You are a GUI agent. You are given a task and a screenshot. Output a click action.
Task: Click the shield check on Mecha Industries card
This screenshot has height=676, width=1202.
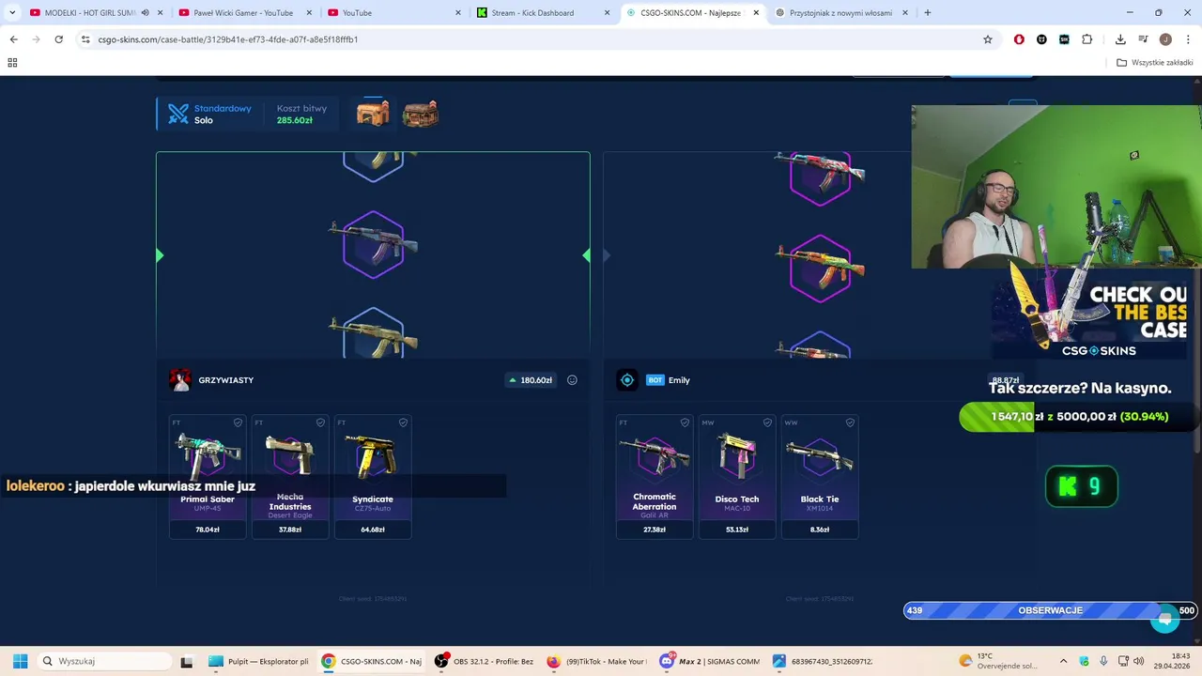320,422
